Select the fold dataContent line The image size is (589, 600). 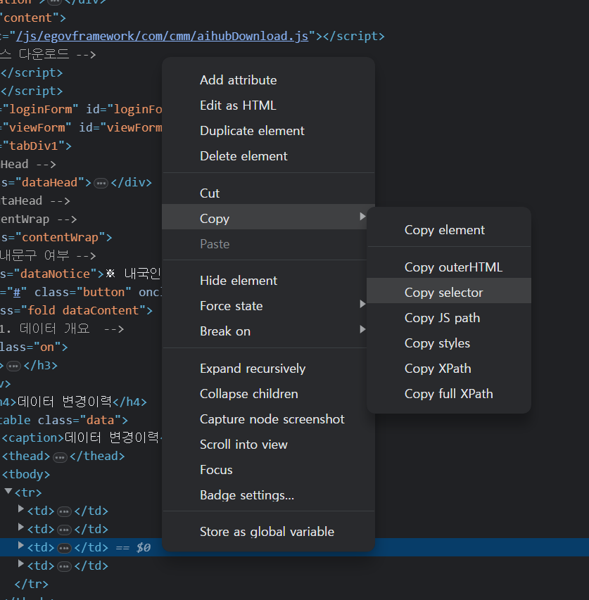(x=76, y=310)
